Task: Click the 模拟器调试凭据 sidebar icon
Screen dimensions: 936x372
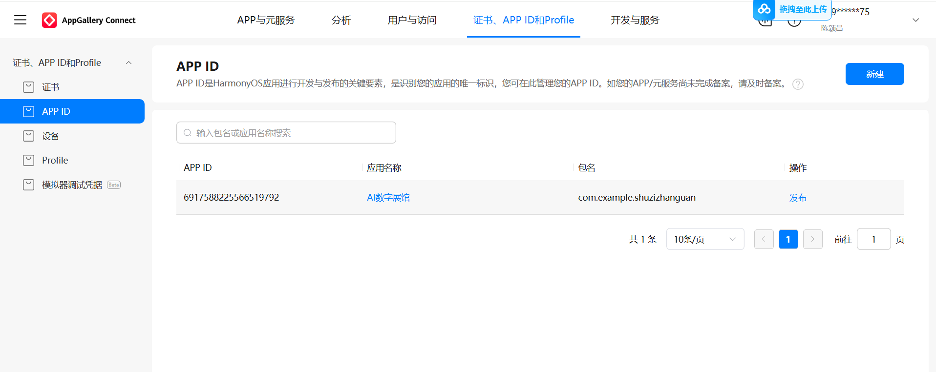Action: 29,185
